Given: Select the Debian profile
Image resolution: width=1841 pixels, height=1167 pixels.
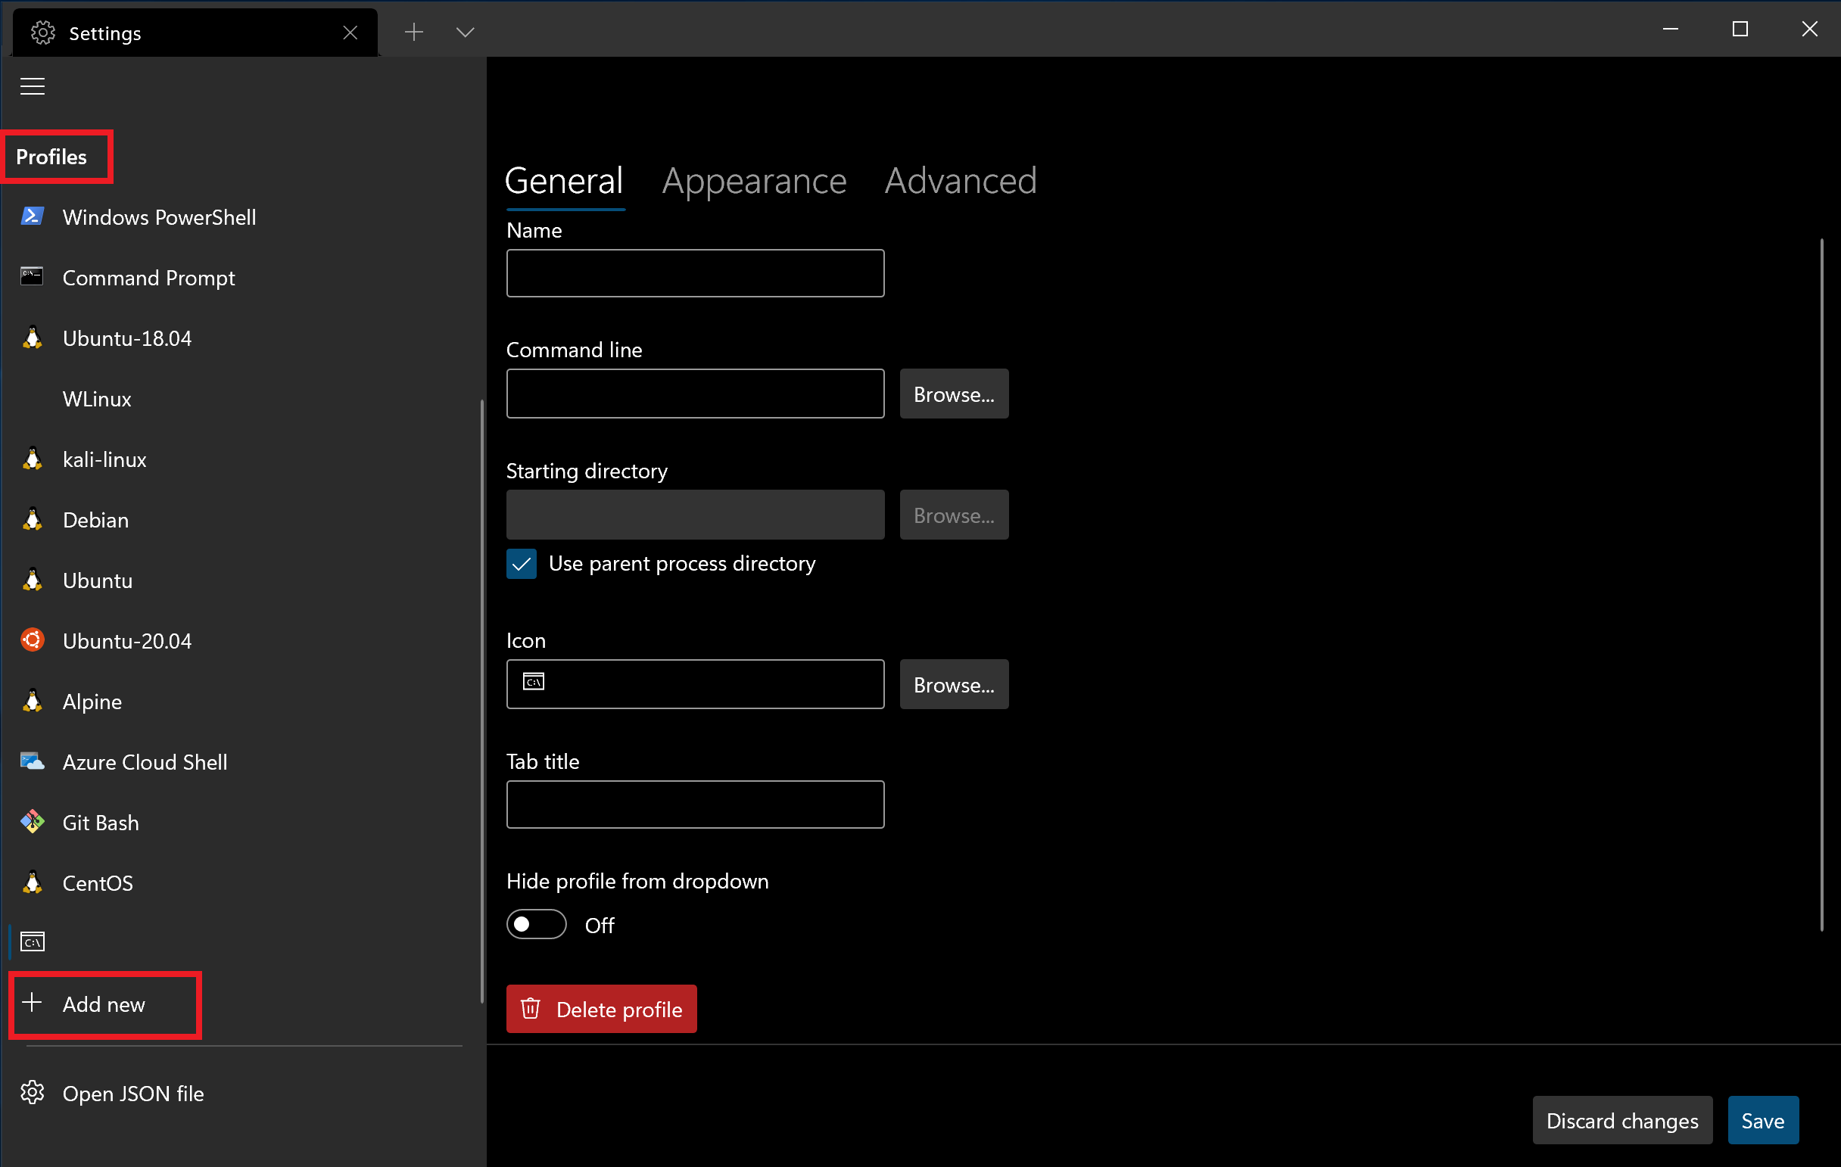Looking at the screenshot, I should pos(94,519).
